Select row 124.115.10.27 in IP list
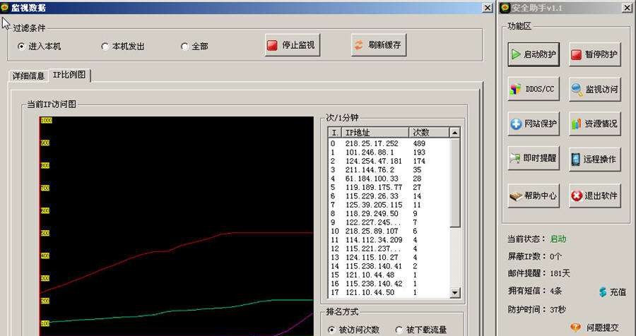 (389, 258)
